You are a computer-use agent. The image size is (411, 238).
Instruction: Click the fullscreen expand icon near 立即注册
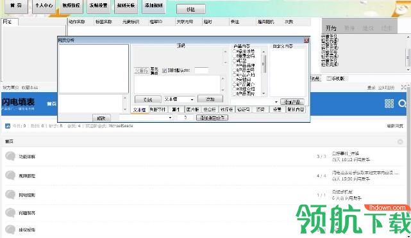pyautogui.click(x=403, y=88)
